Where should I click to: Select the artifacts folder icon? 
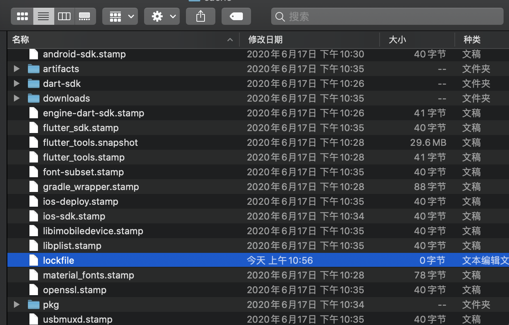34,69
